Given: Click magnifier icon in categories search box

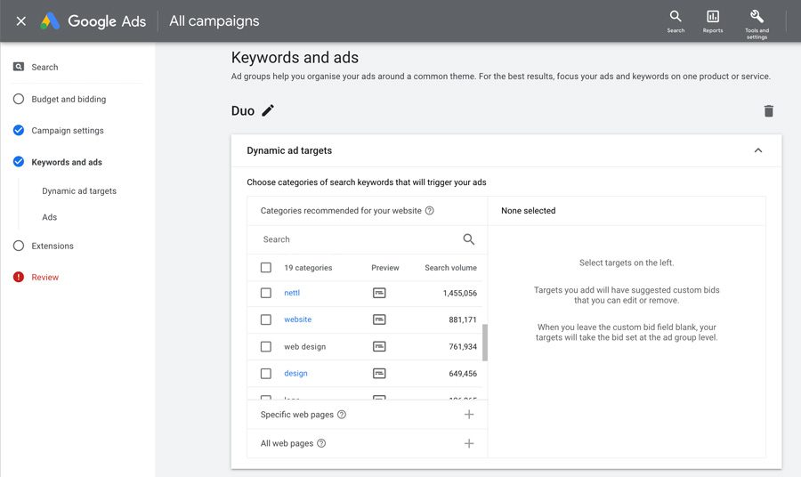Looking at the screenshot, I should pyautogui.click(x=468, y=239).
